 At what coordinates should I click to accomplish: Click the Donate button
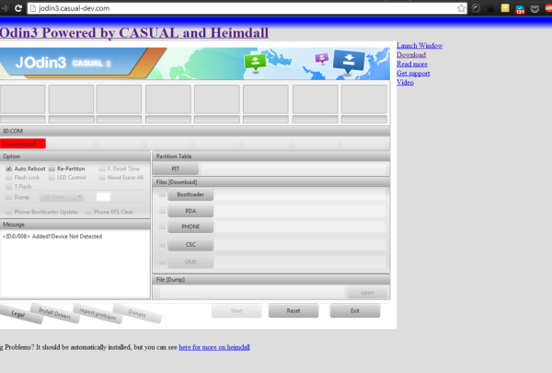coord(137,313)
